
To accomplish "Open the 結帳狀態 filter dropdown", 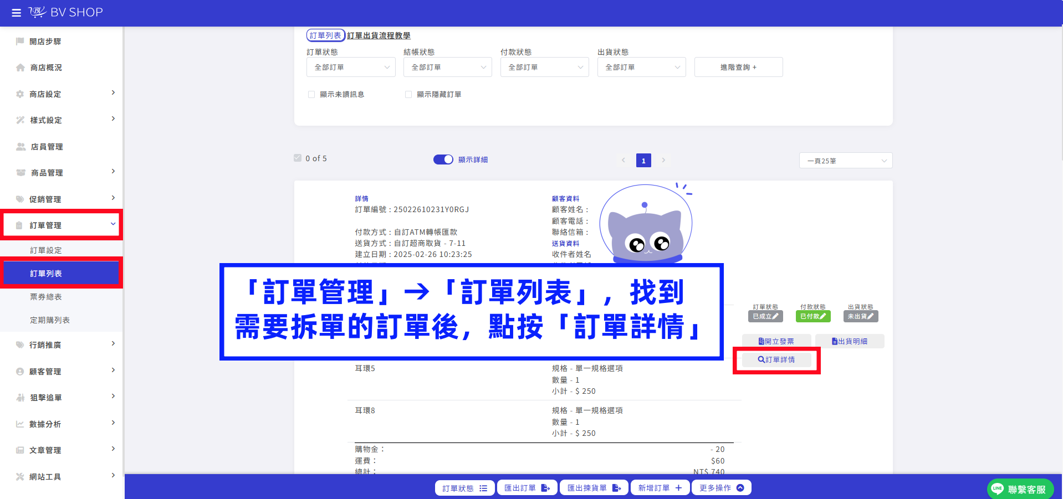I will (x=448, y=67).
